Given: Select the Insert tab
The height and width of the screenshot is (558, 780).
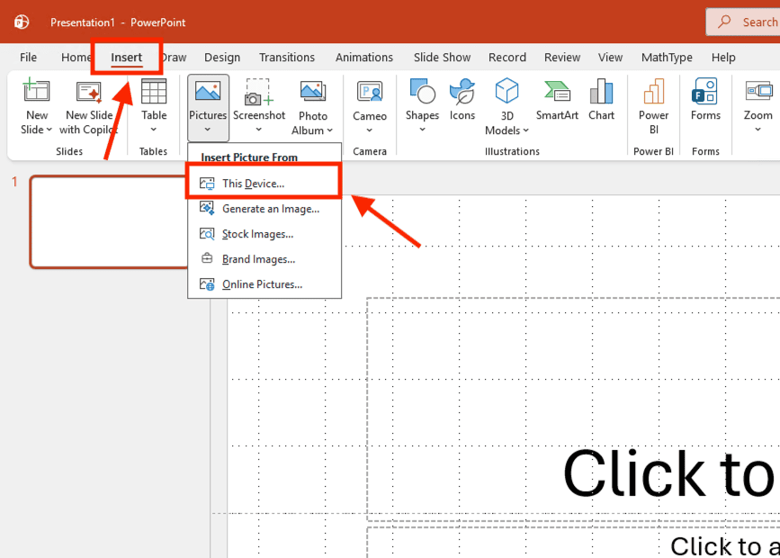Looking at the screenshot, I should click(126, 58).
